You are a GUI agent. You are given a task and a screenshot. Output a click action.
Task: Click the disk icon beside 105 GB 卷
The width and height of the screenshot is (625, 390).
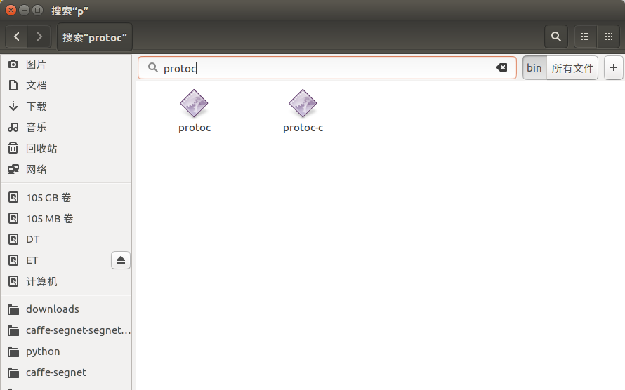point(13,197)
